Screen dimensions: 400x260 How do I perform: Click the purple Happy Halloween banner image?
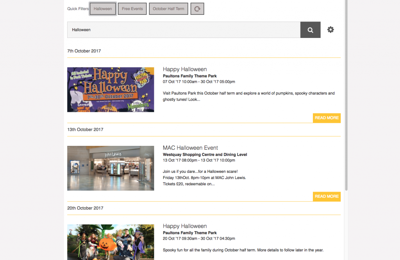click(111, 90)
